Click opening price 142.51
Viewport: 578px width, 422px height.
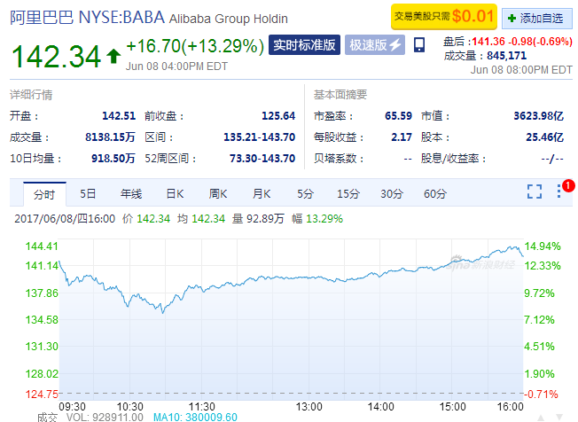119,116
